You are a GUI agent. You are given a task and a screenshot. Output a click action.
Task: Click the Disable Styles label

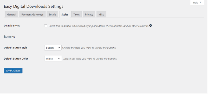tap(12, 26)
